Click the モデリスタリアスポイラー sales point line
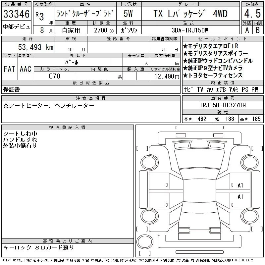This screenshot has height=265, width=265. (216, 53)
